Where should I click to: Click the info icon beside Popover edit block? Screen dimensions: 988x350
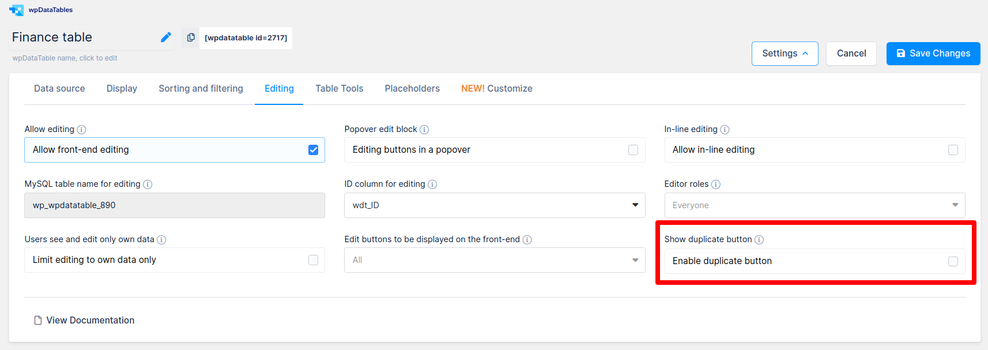424,130
